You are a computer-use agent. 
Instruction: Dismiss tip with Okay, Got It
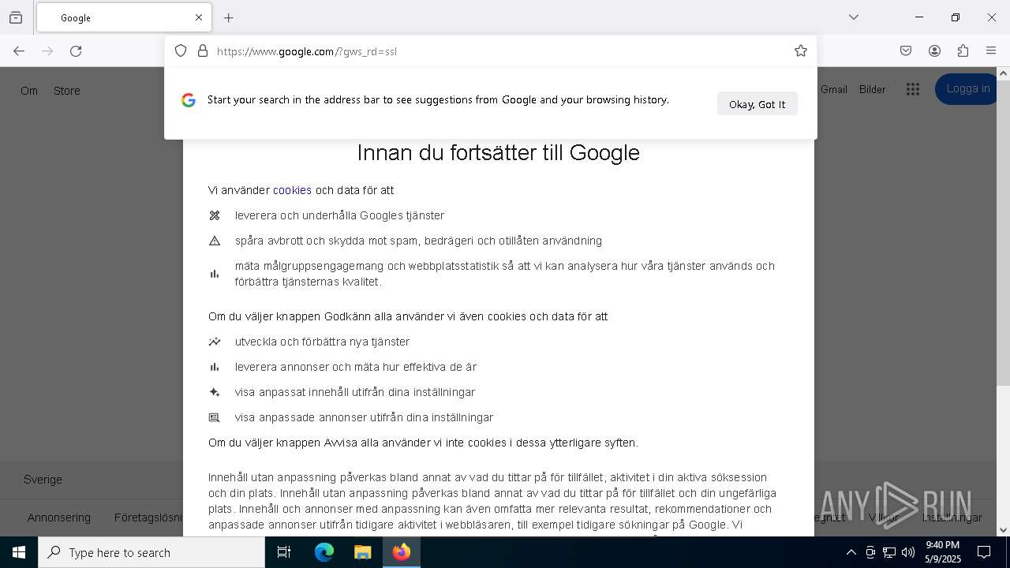[x=757, y=104]
